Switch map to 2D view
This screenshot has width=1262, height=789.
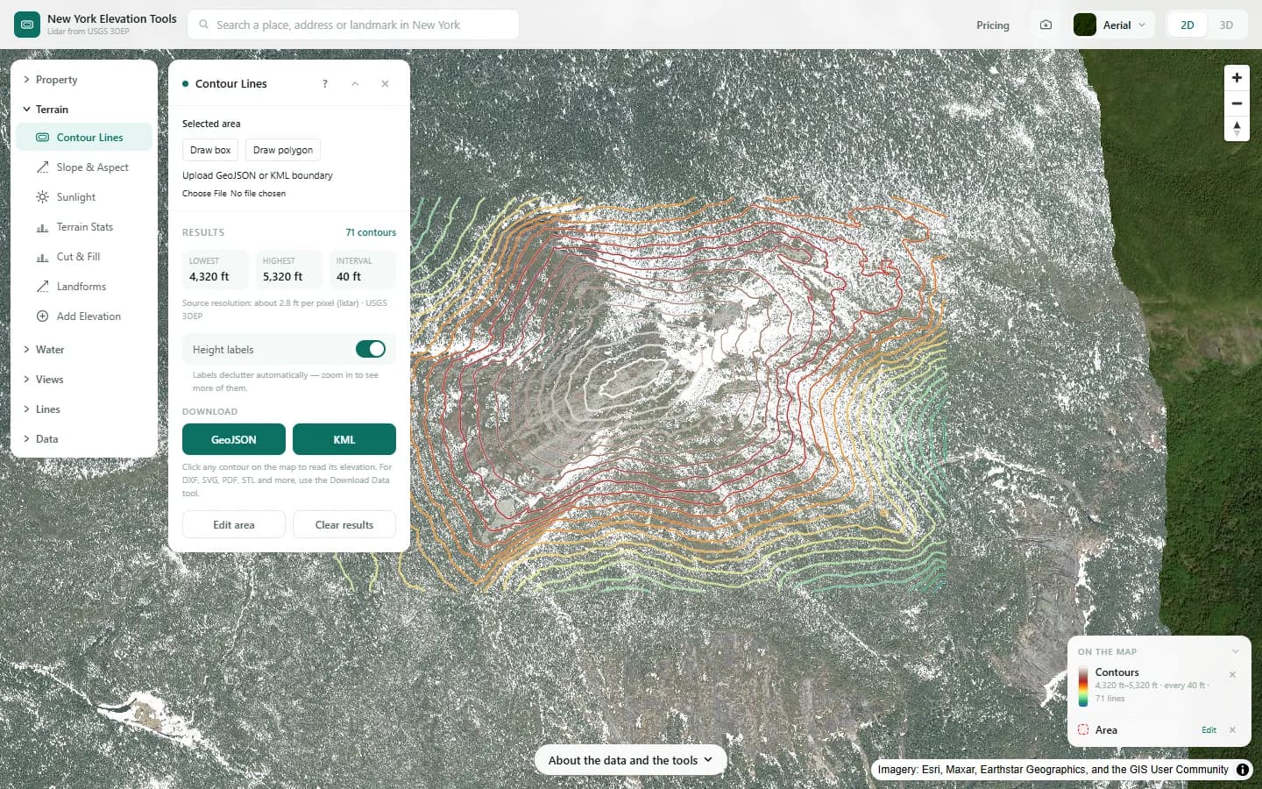(1188, 25)
